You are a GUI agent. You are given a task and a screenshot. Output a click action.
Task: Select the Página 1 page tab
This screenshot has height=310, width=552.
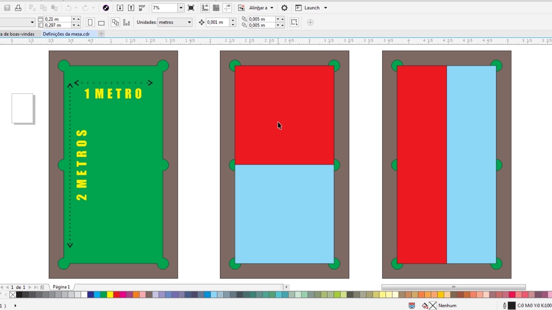tap(61, 287)
